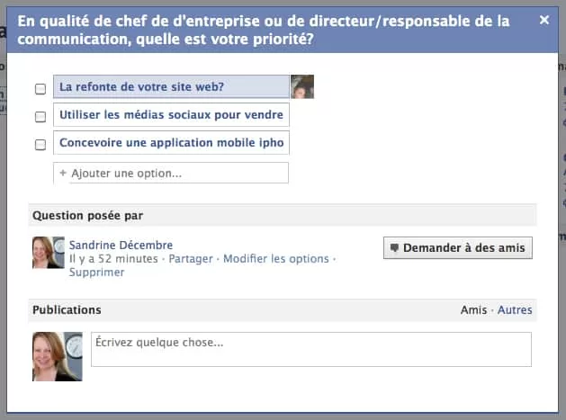Click "Modifier les options" link
This screenshot has height=420, width=566.
coord(275,259)
